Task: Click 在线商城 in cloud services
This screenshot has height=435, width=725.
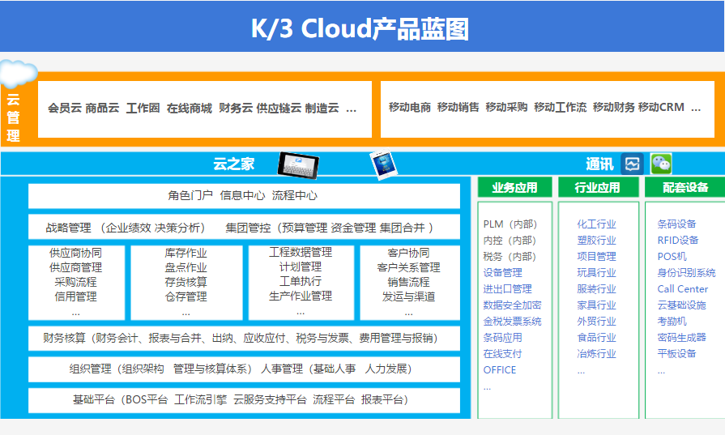Action: tap(189, 109)
